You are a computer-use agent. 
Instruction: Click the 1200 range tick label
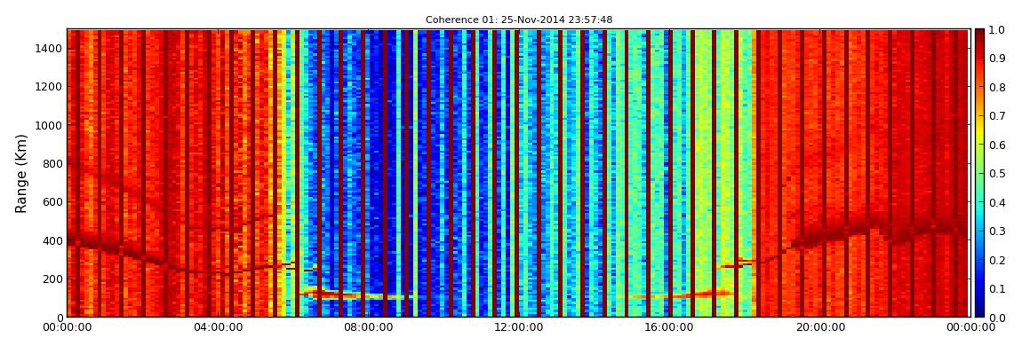pyautogui.click(x=50, y=87)
